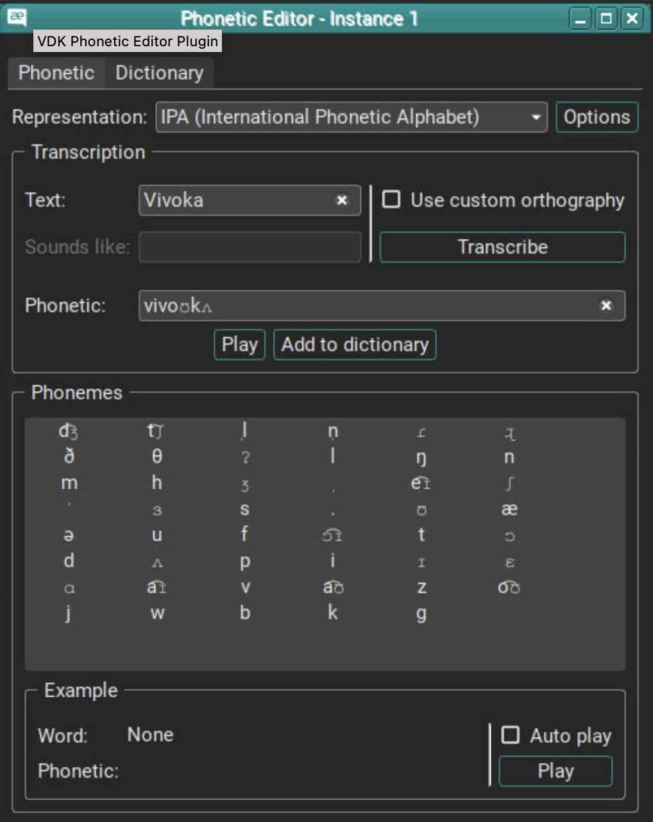Viewport: 653px width, 822px height.
Task: Insert the æ phoneme
Action: coord(509,510)
